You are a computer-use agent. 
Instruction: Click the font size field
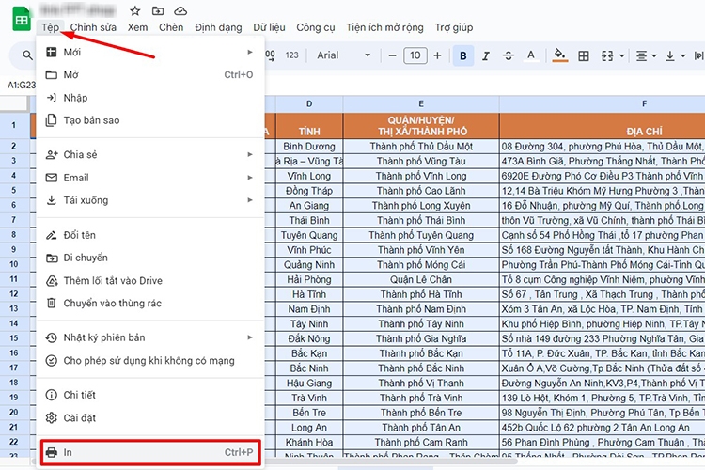click(415, 55)
